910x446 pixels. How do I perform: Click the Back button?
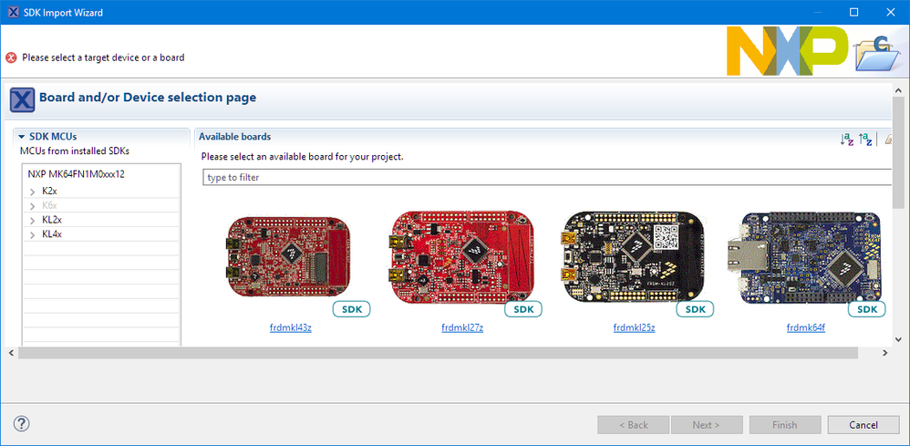click(633, 425)
